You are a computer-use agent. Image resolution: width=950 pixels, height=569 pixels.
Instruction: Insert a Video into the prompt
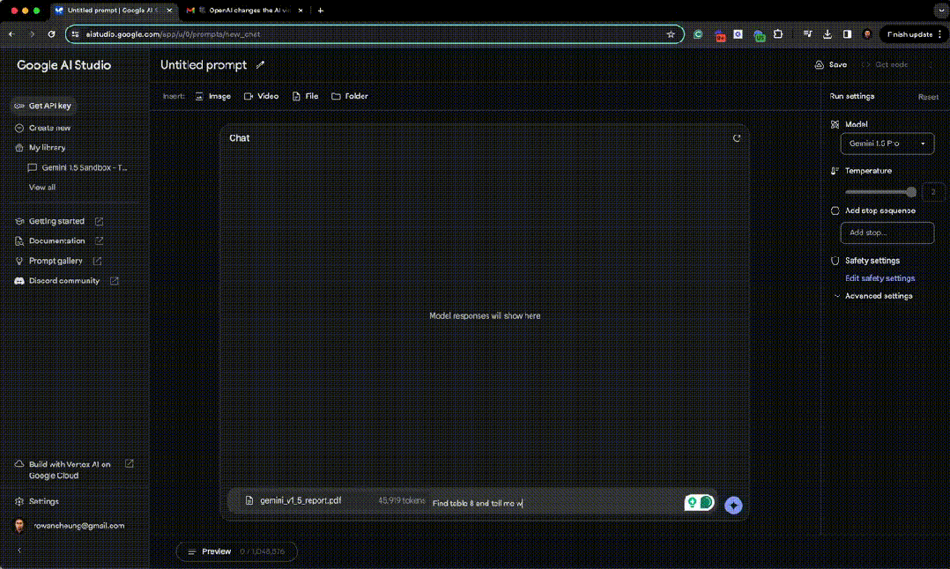261,96
